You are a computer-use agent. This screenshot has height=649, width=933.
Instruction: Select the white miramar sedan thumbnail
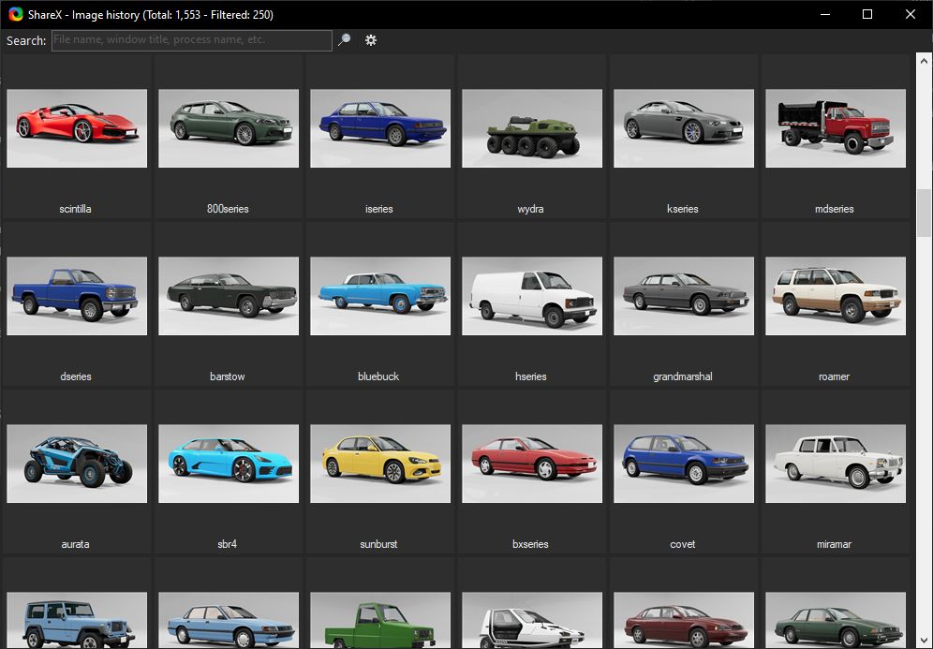coord(836,464)
